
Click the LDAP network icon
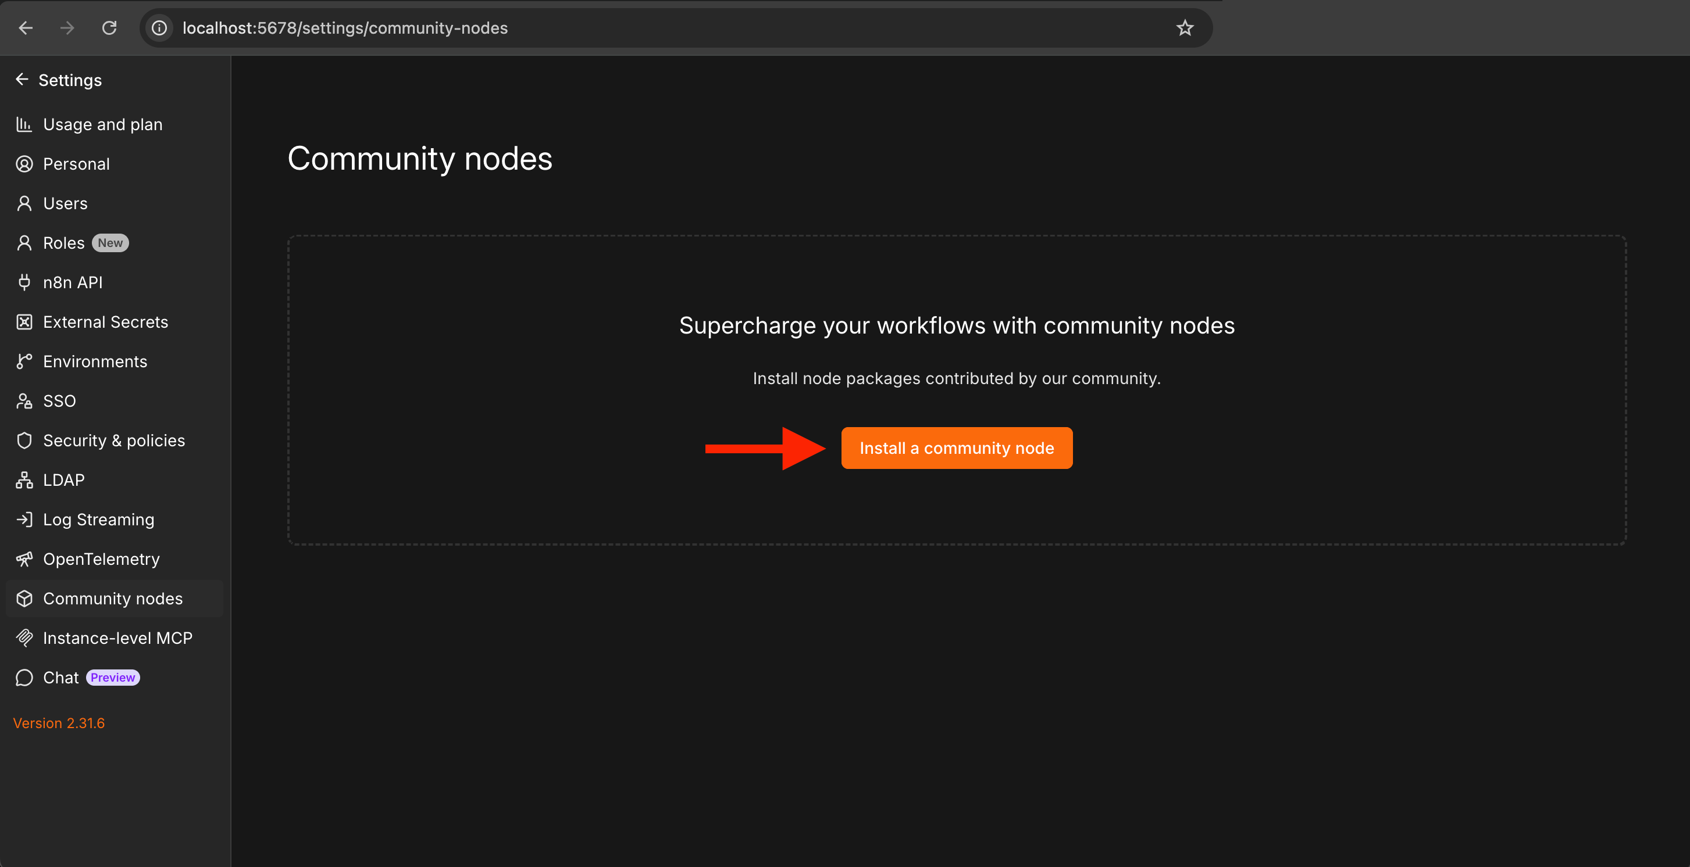click(24, 480)
